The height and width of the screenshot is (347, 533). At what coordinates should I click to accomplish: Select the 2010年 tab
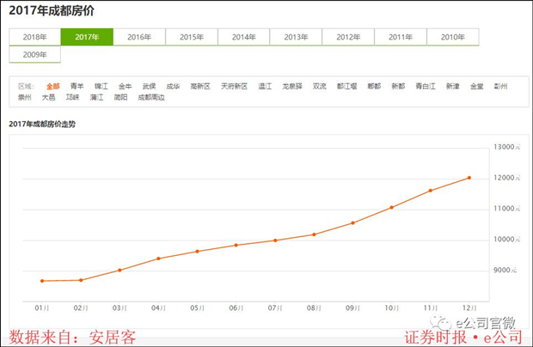click(x=453, y=37)
